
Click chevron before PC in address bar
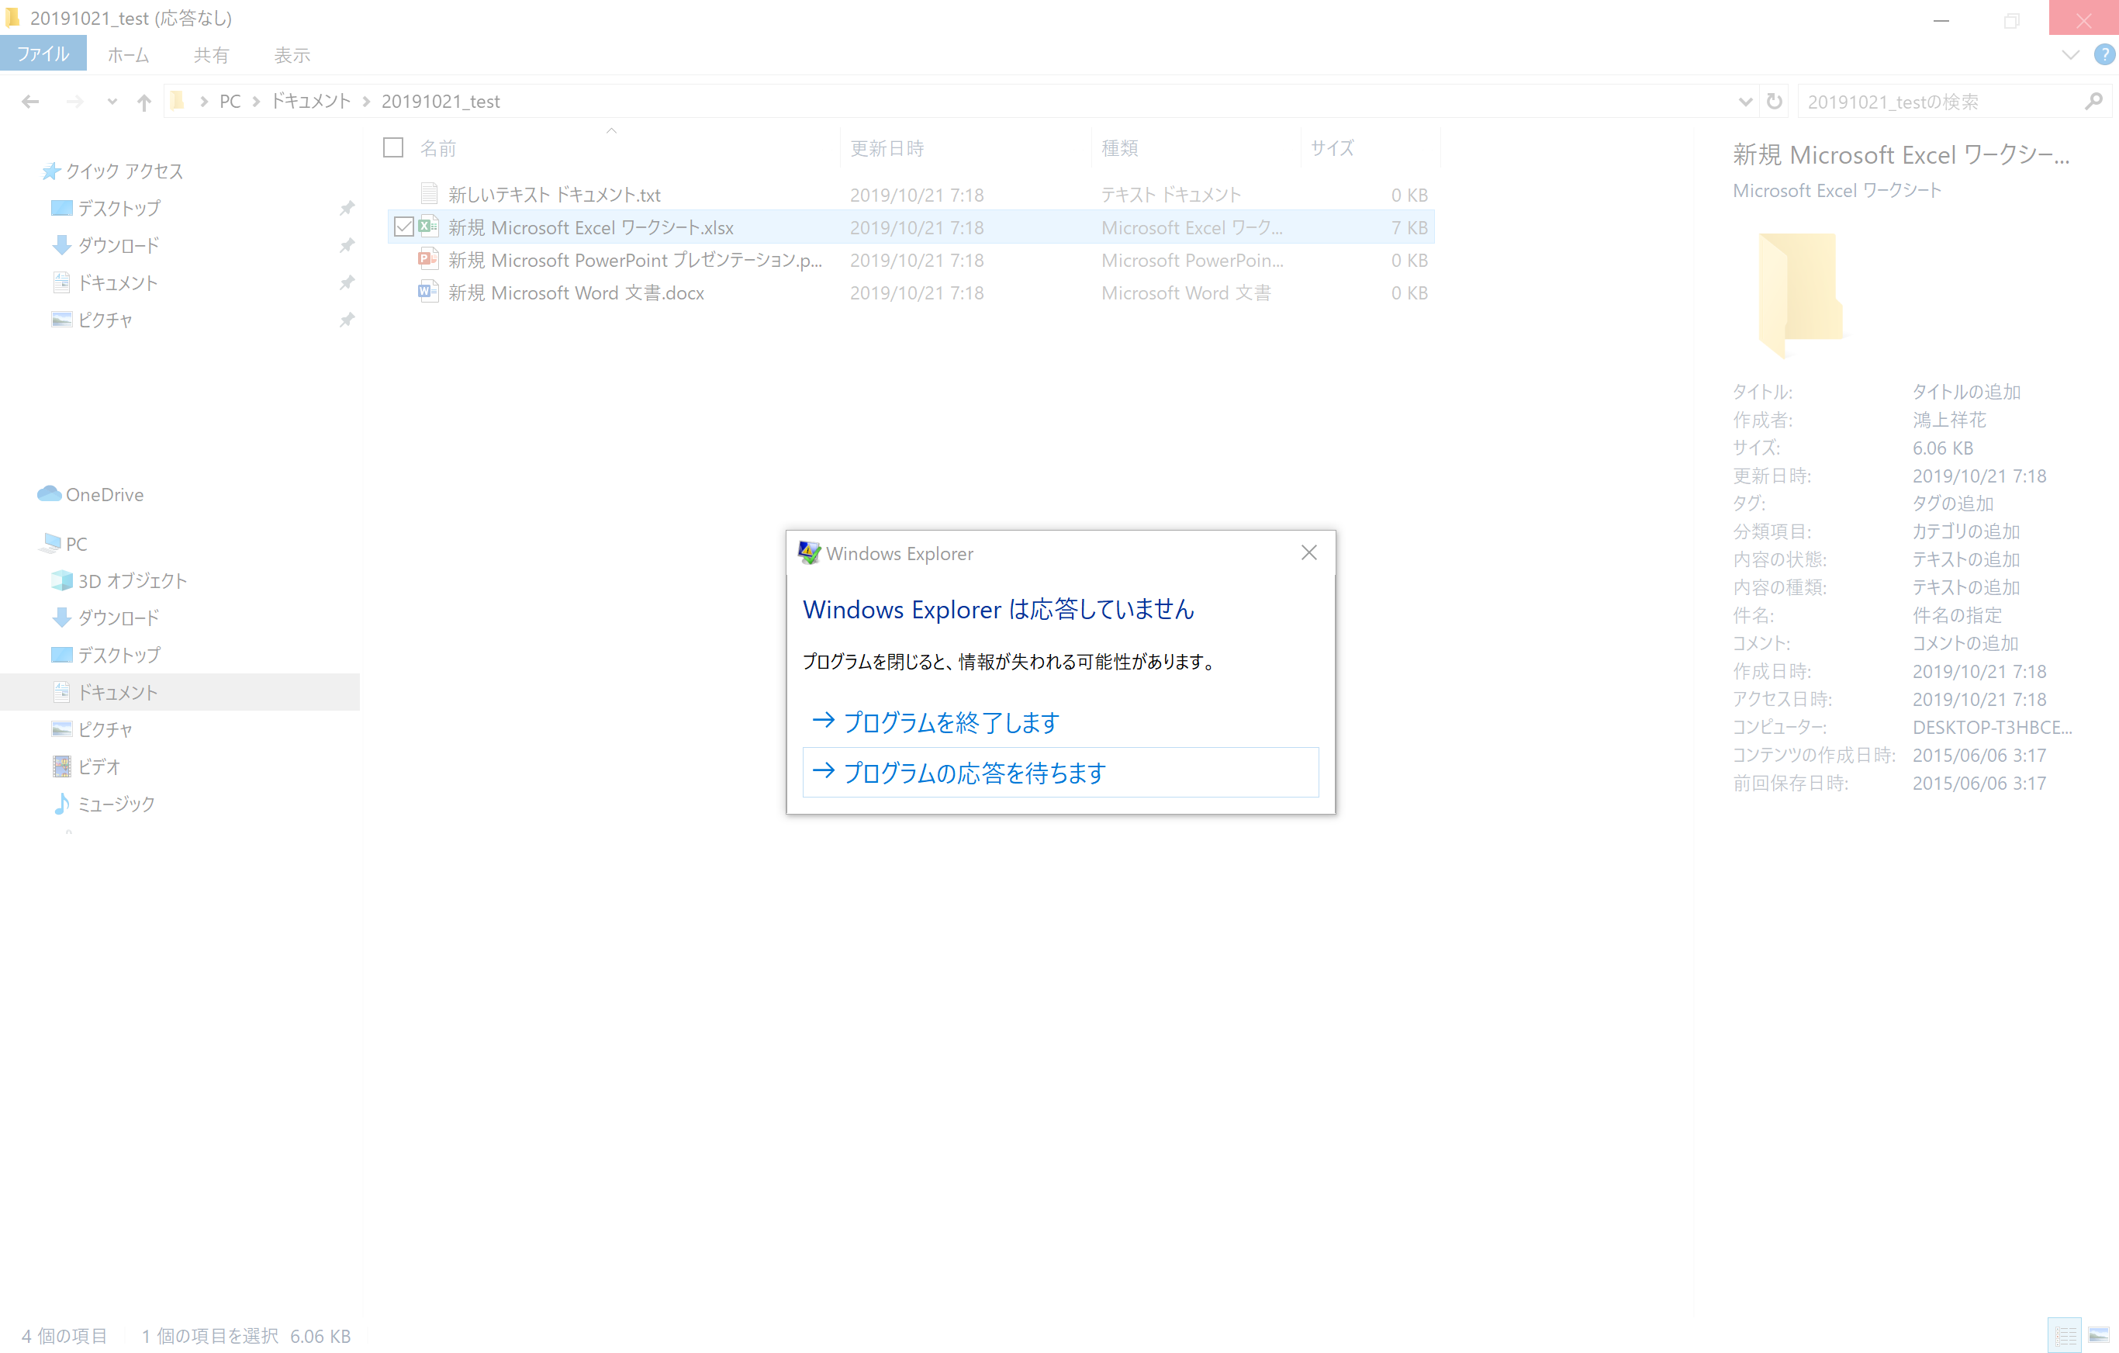[x=204, y=102]
